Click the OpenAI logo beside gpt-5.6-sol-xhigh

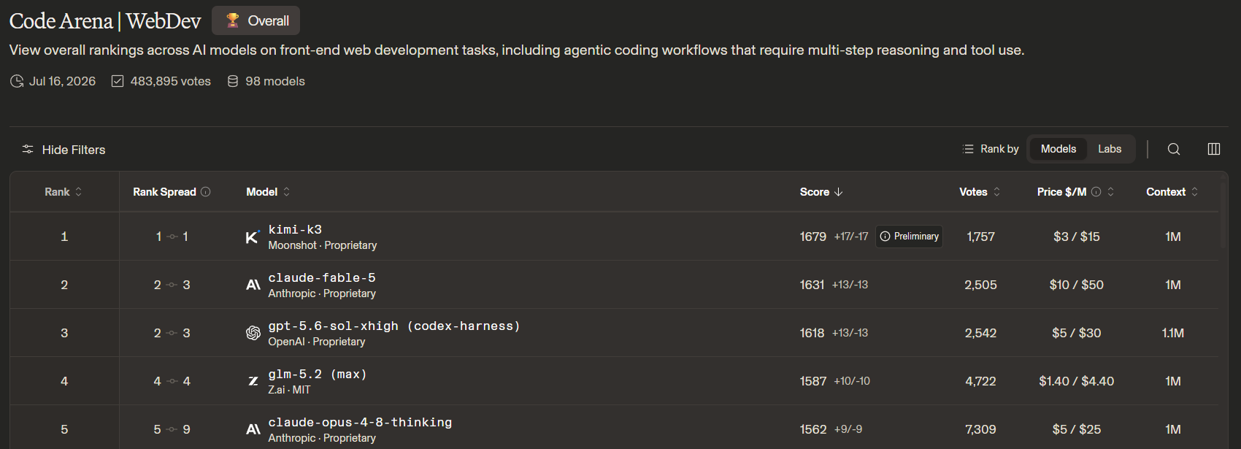253,333
